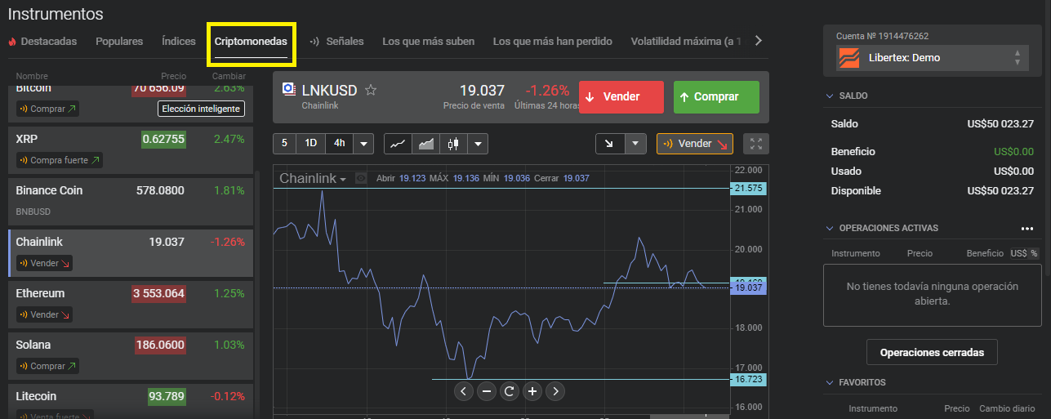The height and width of the screenshot is (419, 1051).
Task: Show more instrument tabs with right chevron
Action: click(758, 41)
